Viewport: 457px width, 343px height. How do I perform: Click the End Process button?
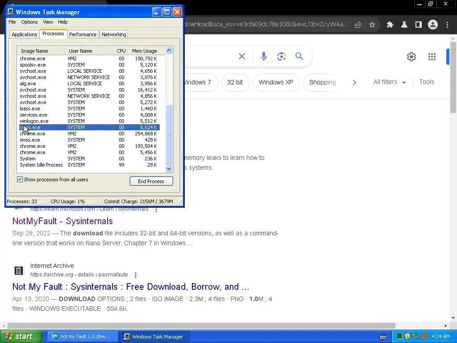tap(151, 181)
